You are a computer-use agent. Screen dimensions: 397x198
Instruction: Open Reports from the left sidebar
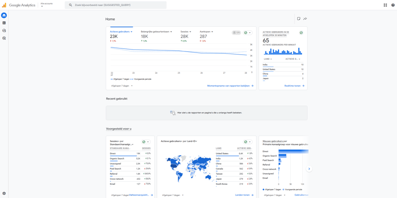pos(4,23)
